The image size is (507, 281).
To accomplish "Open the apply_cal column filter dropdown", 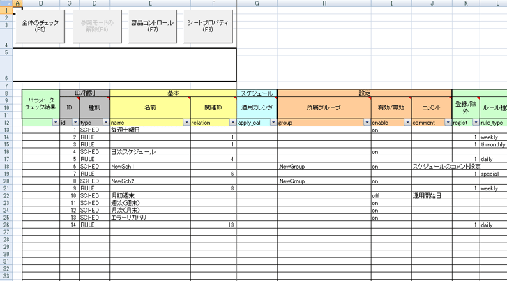I will click(272, 122).
